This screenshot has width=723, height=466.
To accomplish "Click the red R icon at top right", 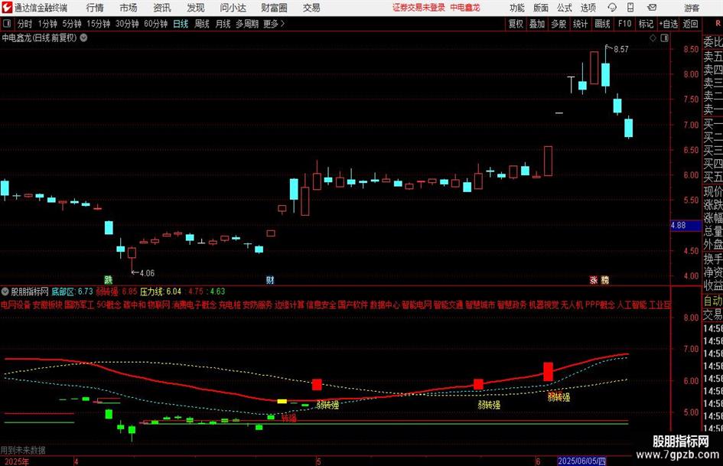I will [718, 23].
